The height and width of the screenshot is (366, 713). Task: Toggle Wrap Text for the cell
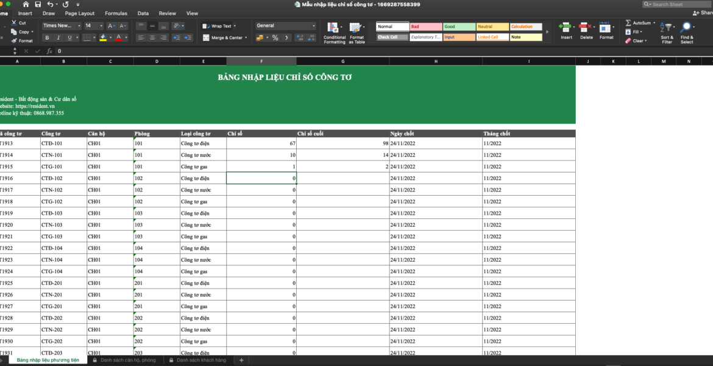(x=218, y=26)
